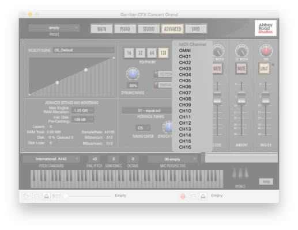Click the Abbey Road Studios logo

[266, 28]
